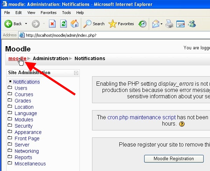Click the moodle breadcrumb link

[17, 58]
